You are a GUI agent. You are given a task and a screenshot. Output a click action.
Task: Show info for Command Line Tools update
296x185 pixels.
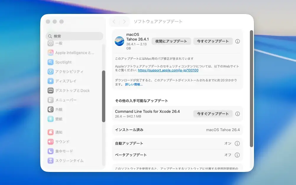[x=237, y=114]
